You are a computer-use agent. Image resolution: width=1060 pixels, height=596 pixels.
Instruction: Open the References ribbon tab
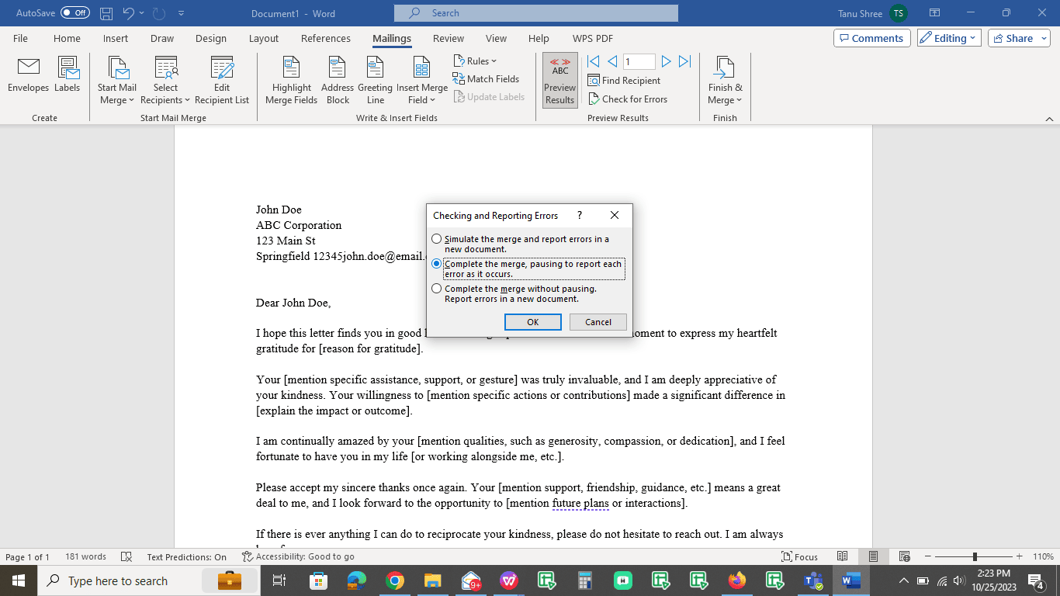pos(326,38)
